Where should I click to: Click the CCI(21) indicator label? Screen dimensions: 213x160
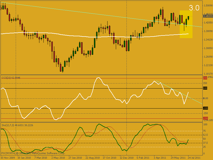11,78
